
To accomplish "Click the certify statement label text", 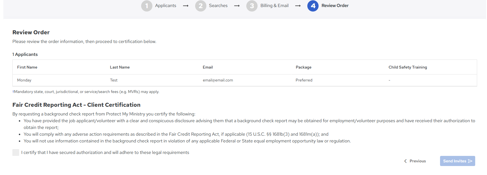I will (x=105, y=153).
